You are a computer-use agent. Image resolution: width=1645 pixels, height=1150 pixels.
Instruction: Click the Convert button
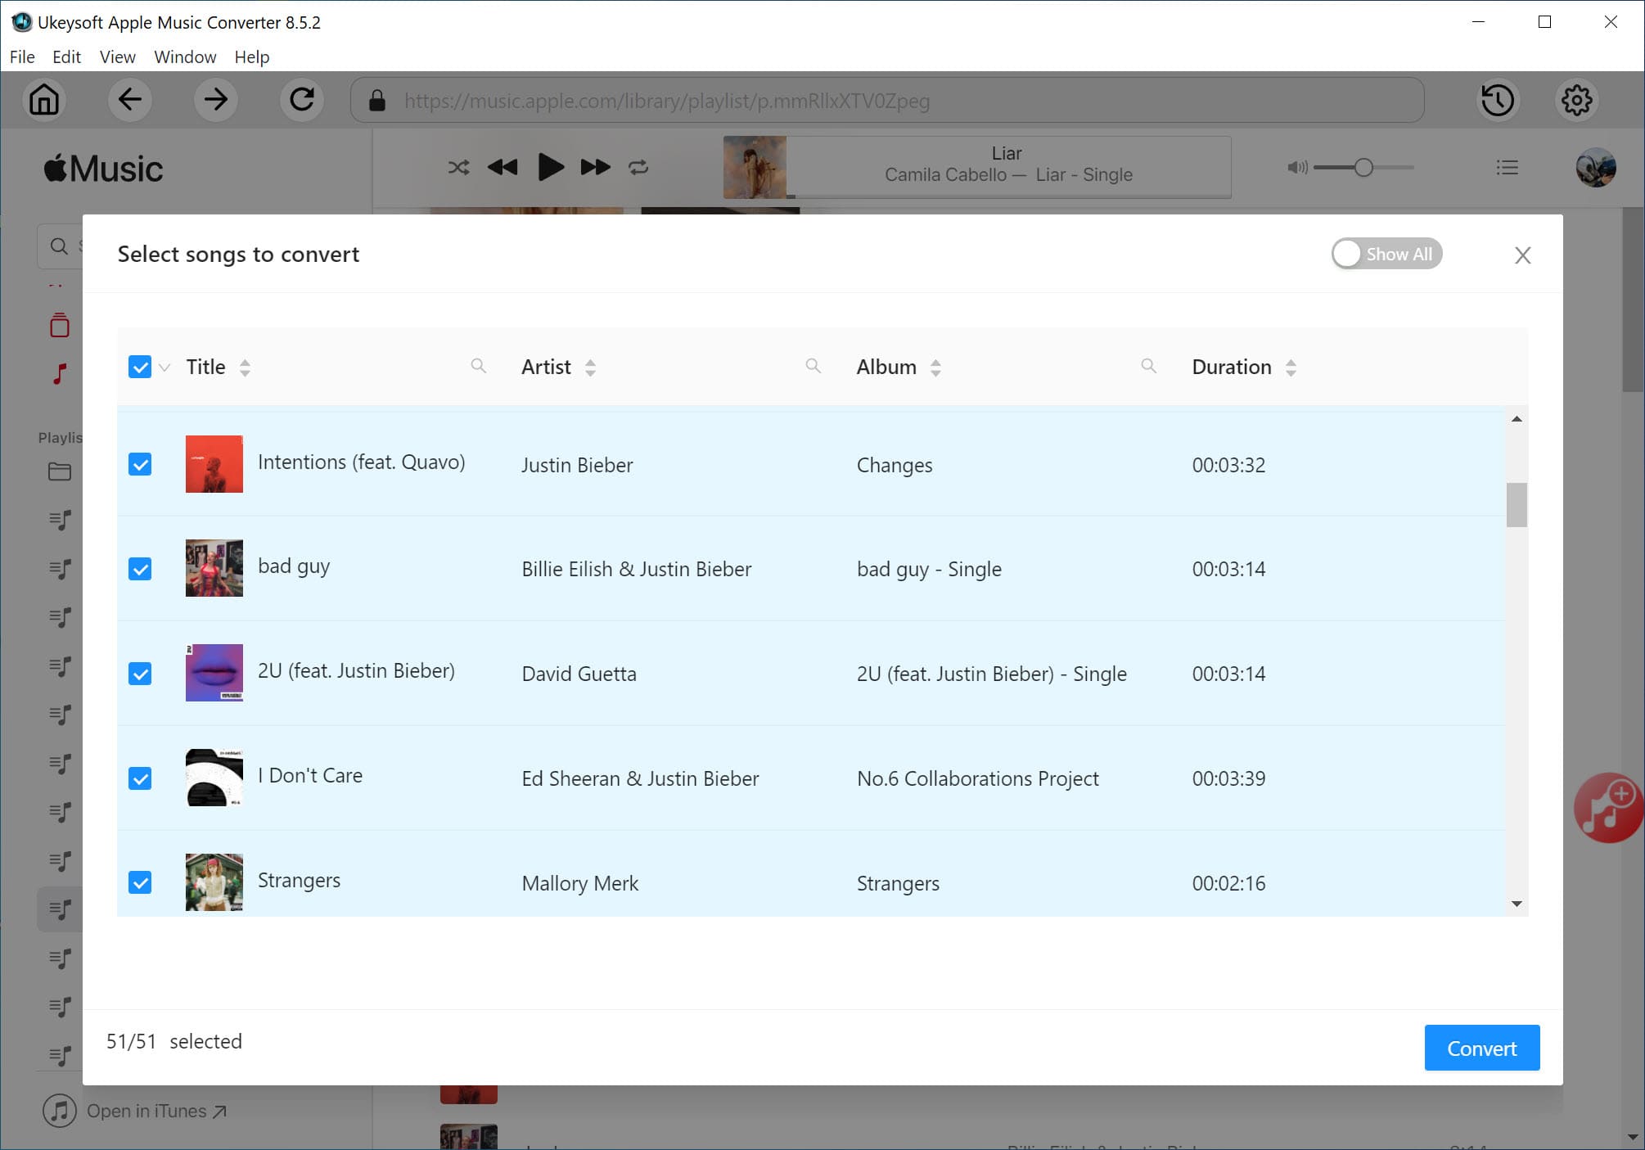click(1481, 1048)
